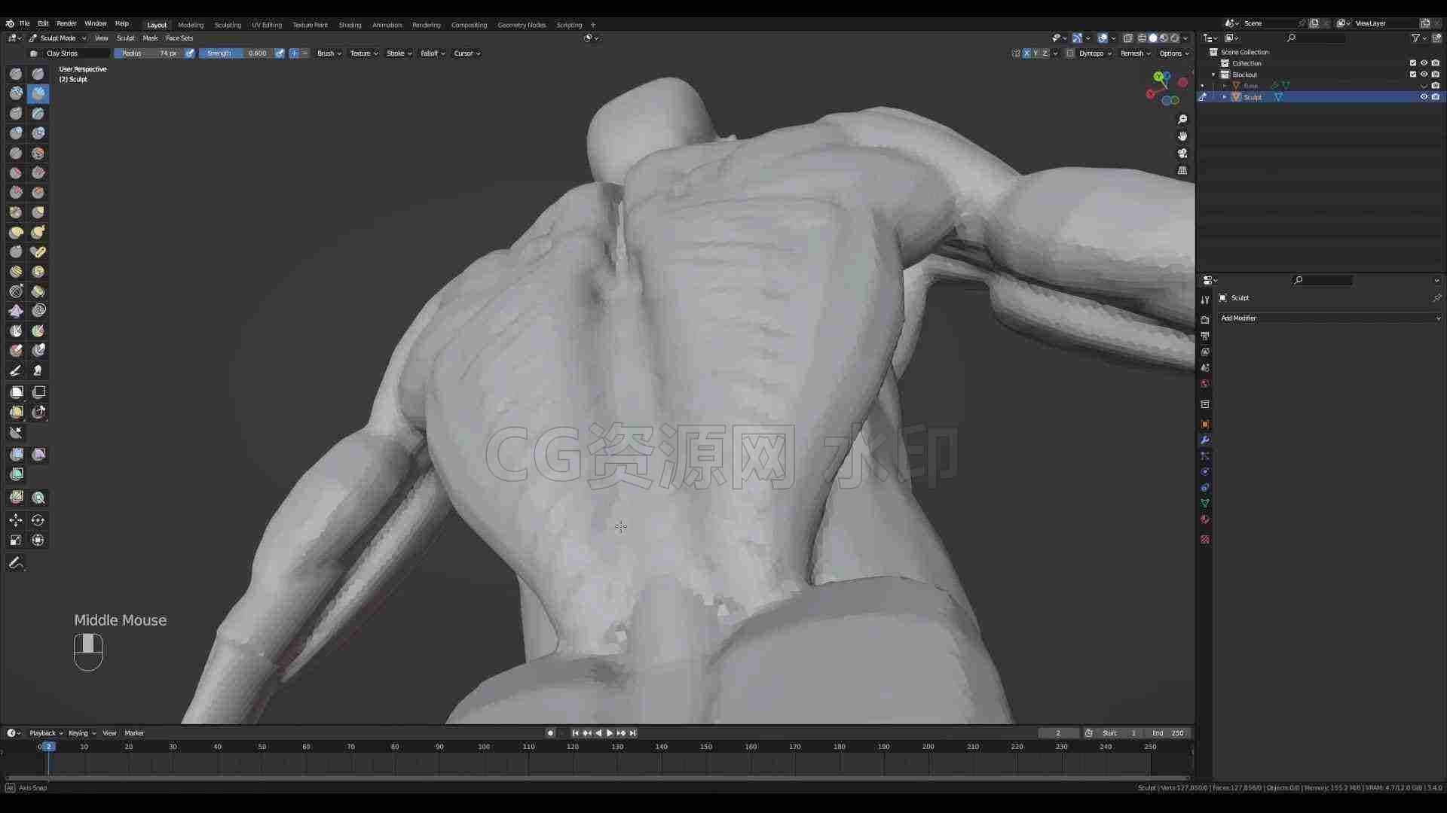Select the Clay Strips brush tool
1447x813 pixels.
(x=38, y=93)
